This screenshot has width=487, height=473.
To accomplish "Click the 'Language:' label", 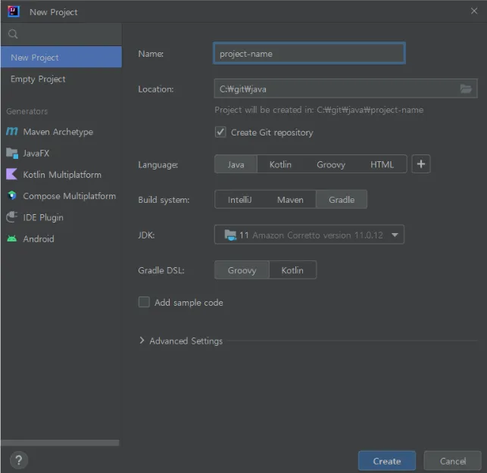I will [x=158, y=164].
